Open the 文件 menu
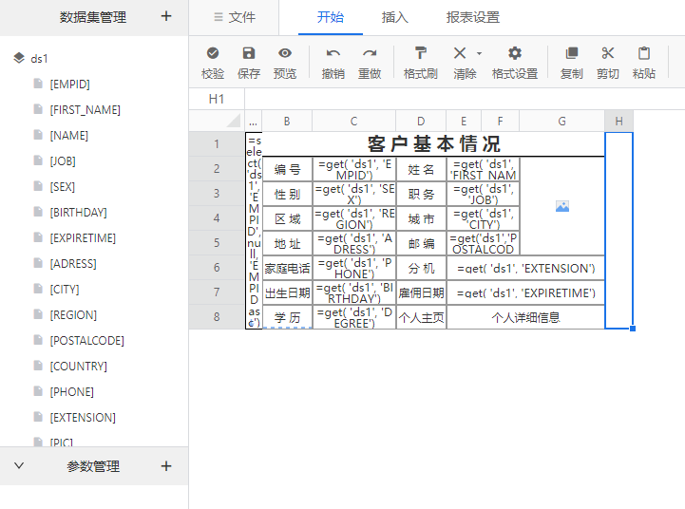Viewport: 685px width, 509px height. coord(235,17)
